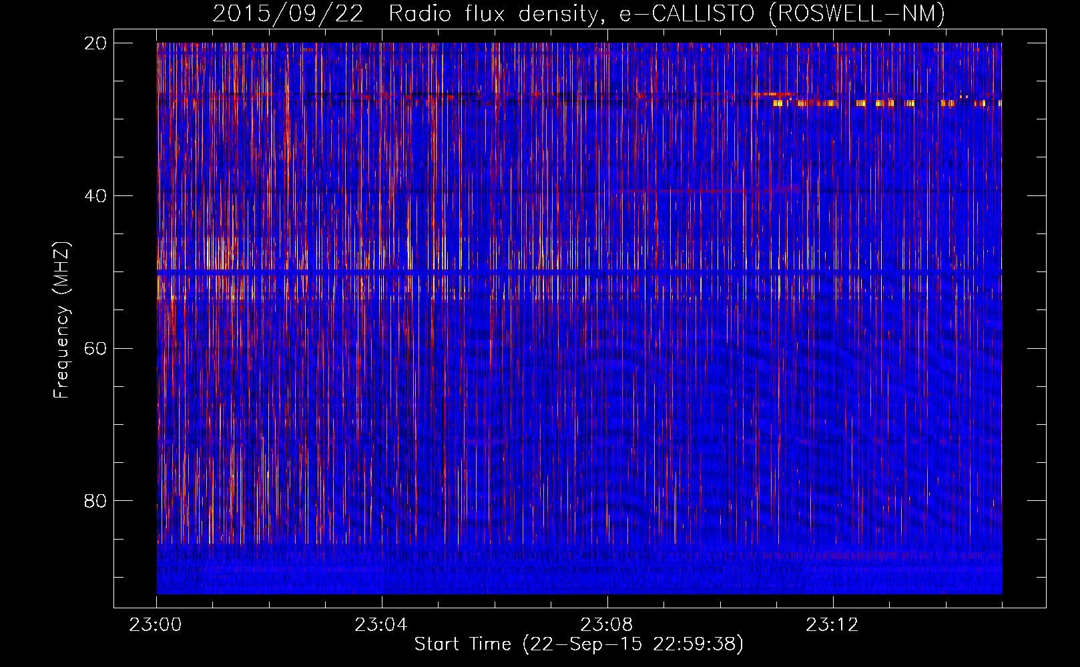The width and height of the screenshot is (1080, 667).
Task: Click the 60 frequency tick label
Action: 95,348
